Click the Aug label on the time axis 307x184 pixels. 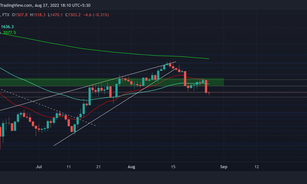point(131,167)
